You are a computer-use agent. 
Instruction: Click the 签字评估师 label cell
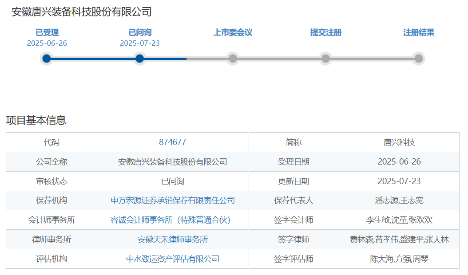(293, 259)
